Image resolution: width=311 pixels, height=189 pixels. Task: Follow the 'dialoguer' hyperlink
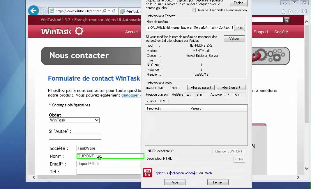pos(130,95)
